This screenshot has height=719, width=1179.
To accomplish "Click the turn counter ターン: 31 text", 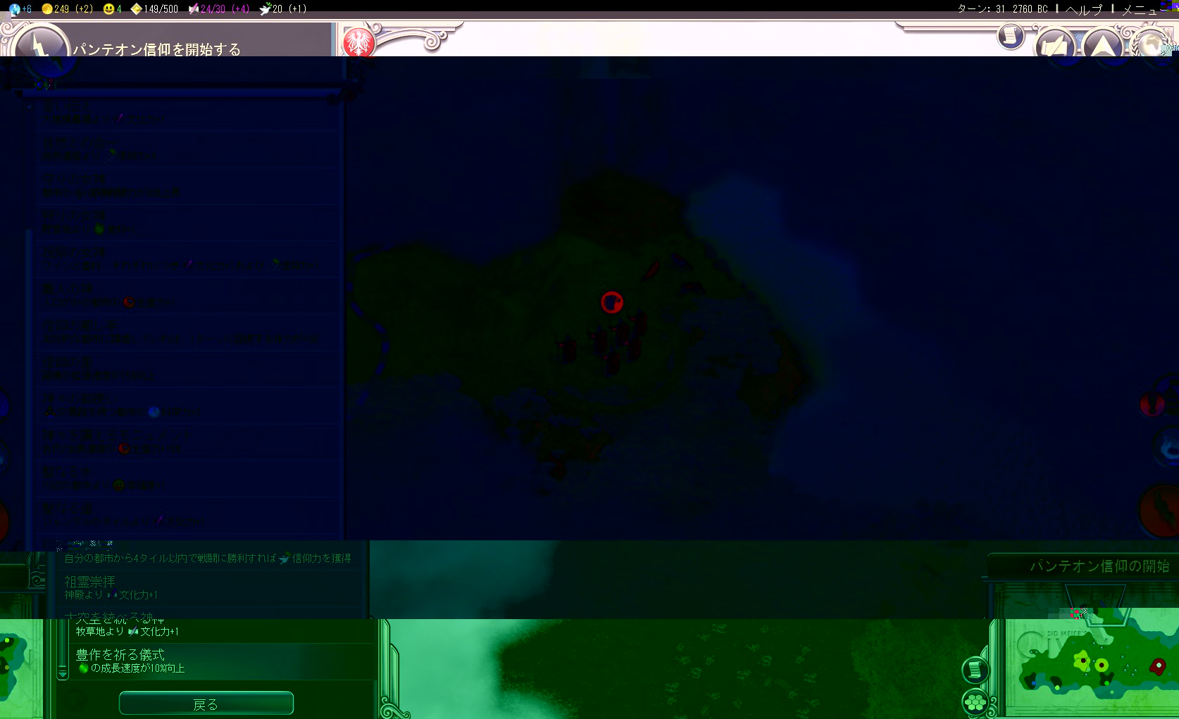I will [x=980, y=9].
